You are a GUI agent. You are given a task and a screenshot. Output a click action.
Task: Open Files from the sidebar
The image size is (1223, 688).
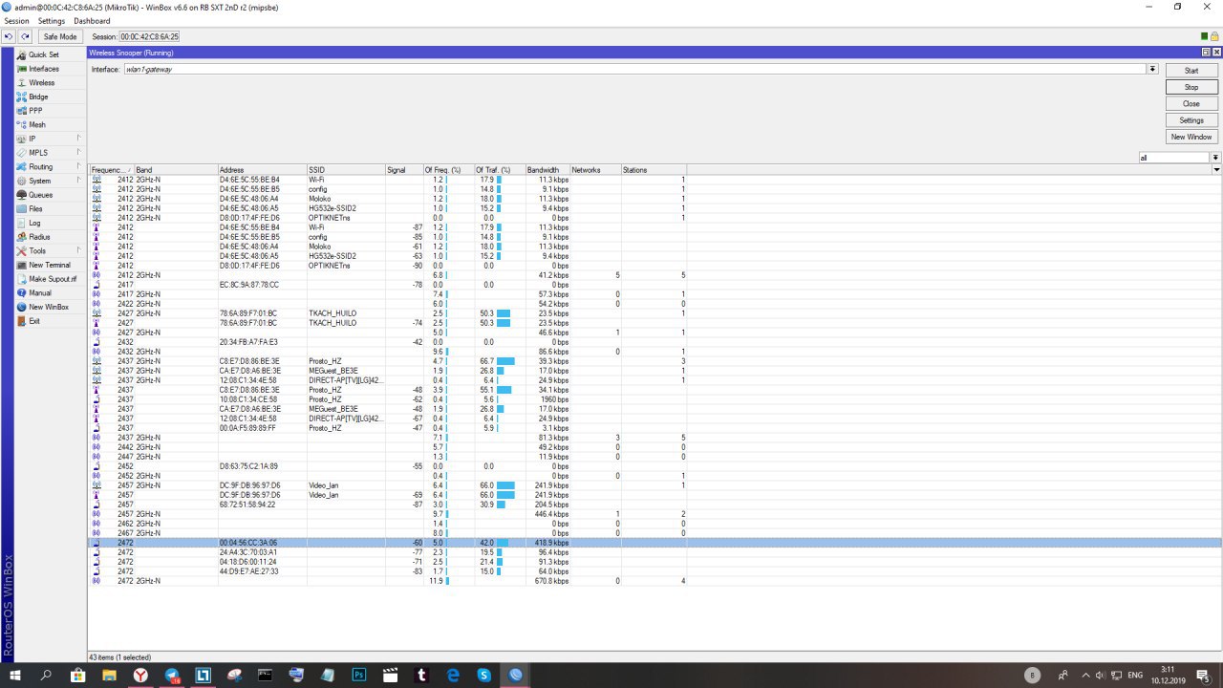point(35,208)
